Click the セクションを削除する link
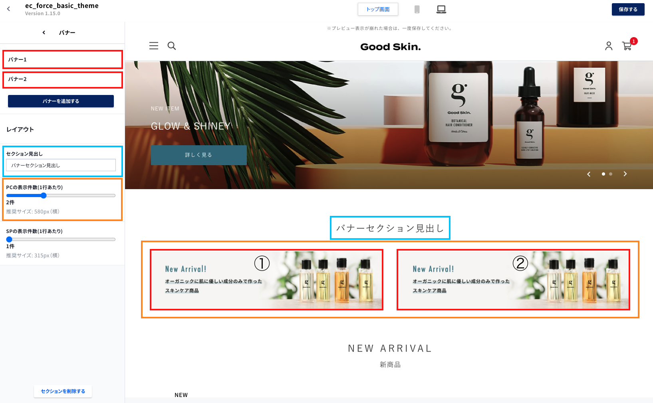 click(x=63, y=391)
